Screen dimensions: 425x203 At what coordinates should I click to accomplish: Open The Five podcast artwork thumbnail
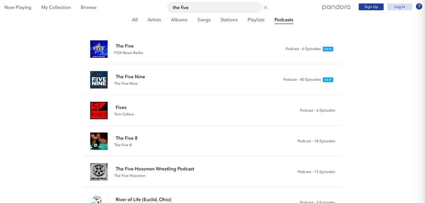[x=99, y=49]
